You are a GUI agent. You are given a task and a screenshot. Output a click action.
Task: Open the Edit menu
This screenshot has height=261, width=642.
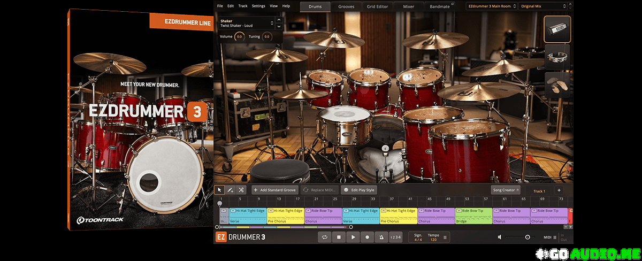coord(231,6)
